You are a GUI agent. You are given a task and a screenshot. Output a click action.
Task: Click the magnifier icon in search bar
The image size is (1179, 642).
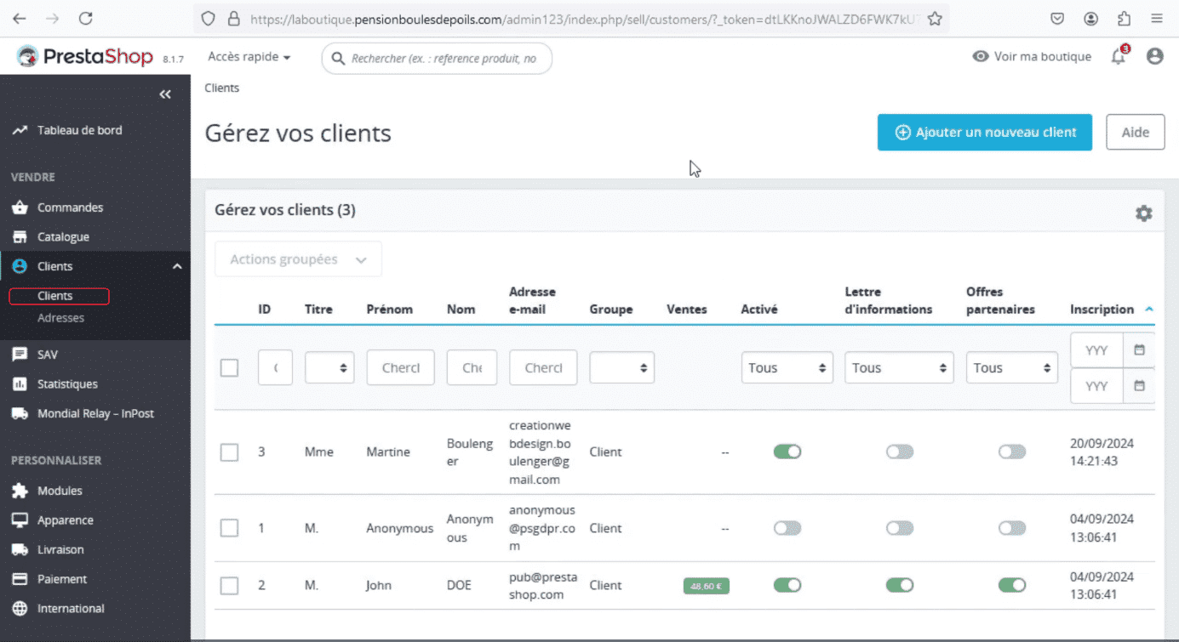point(338,59)
